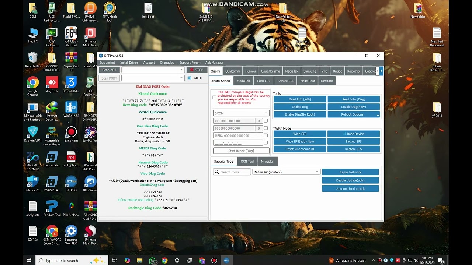Switch to the Flash EDL tab

[x=264, y=81]
